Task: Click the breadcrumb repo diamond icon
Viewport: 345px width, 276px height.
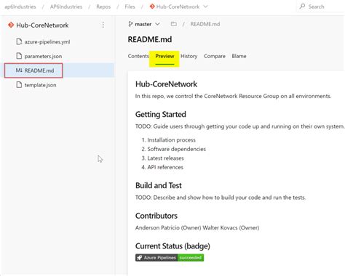Action: [152, 7]
